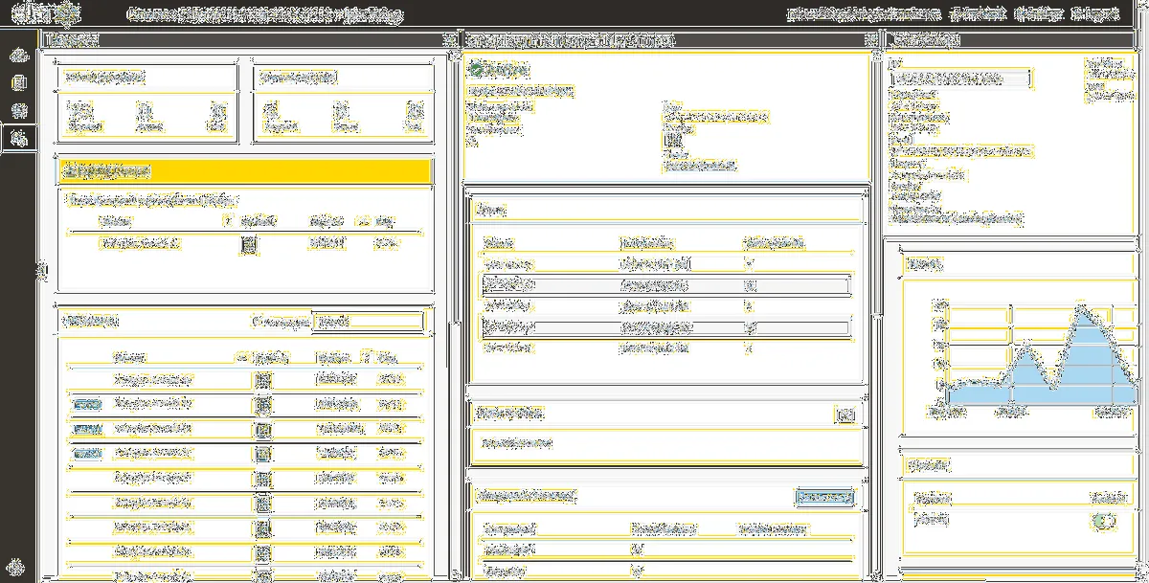Collapse the middle panel using its header icon

click(870, 41)
